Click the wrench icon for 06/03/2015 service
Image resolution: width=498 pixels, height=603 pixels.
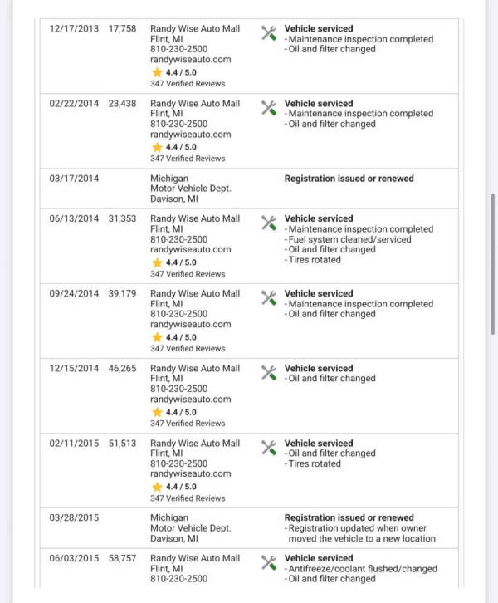click(x=269, y=562)
